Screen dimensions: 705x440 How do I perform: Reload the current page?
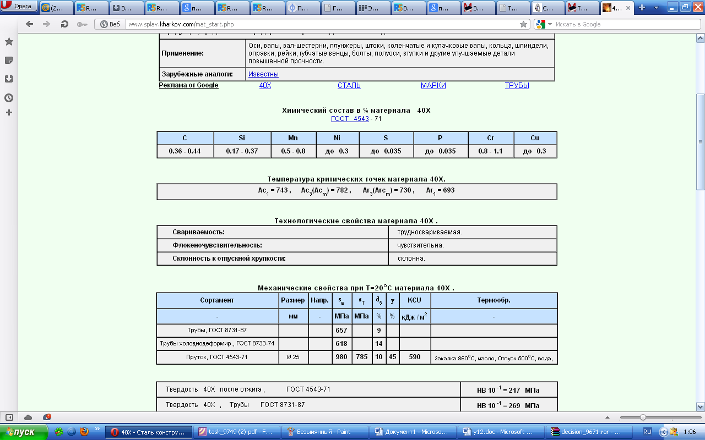[64, 24]
